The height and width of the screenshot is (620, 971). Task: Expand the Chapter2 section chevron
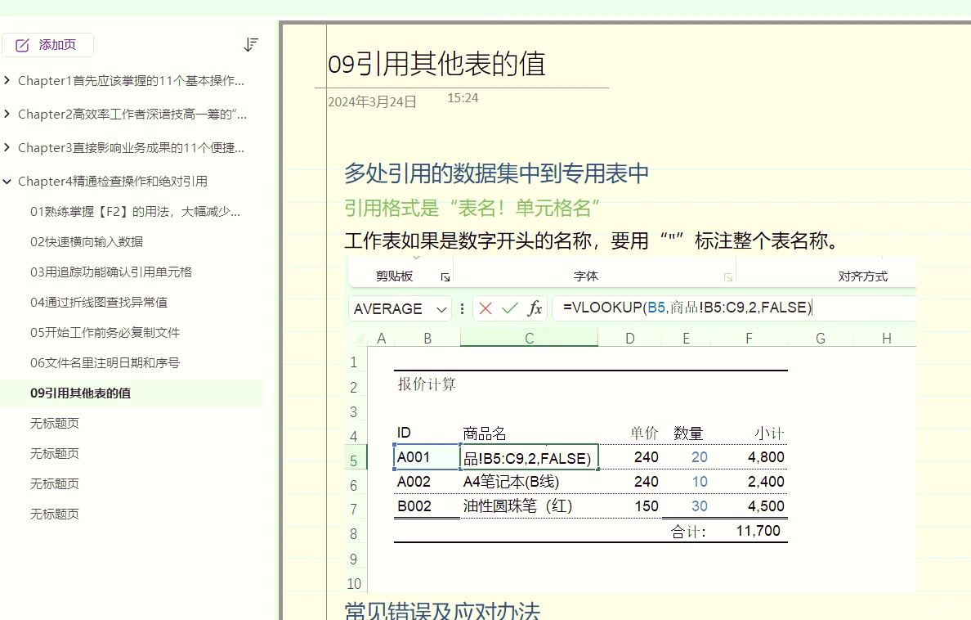click(x=7, y=114)
